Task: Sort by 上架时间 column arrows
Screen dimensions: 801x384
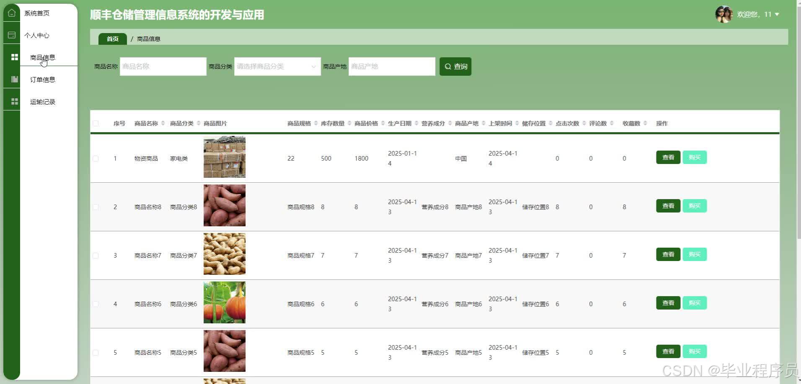Action: (x=517, y=123)
